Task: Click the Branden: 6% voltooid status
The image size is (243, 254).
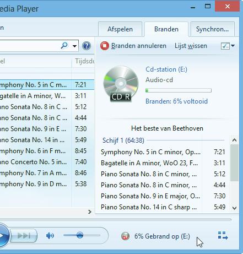Action: 176,101
